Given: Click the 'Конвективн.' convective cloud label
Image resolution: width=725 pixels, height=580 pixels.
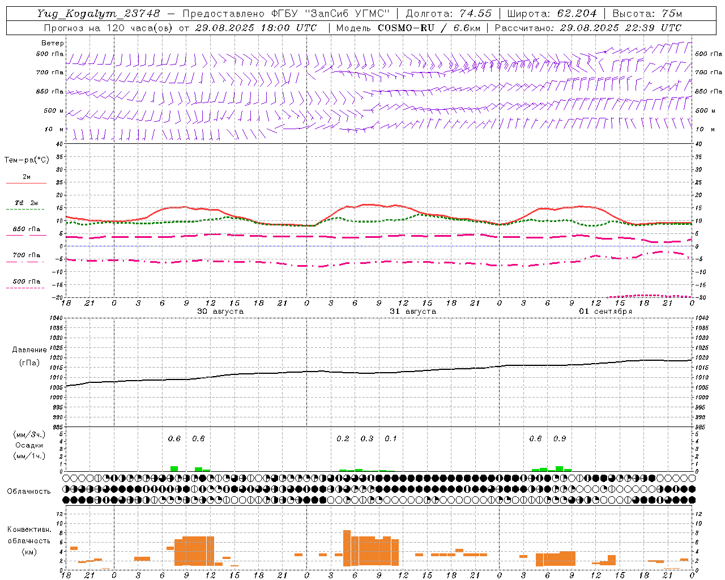Looking at the screenshot, I should [x=29, y=530].
